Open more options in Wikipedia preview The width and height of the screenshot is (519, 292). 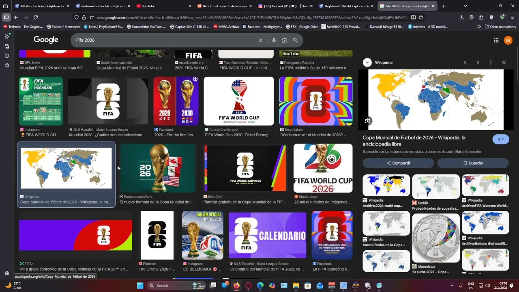tap(491, 62)
